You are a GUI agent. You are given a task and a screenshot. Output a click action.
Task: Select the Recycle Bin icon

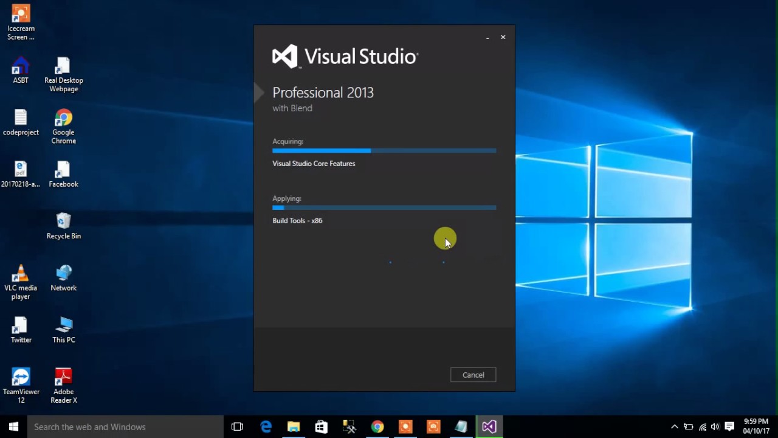click(x=63, y=226)
